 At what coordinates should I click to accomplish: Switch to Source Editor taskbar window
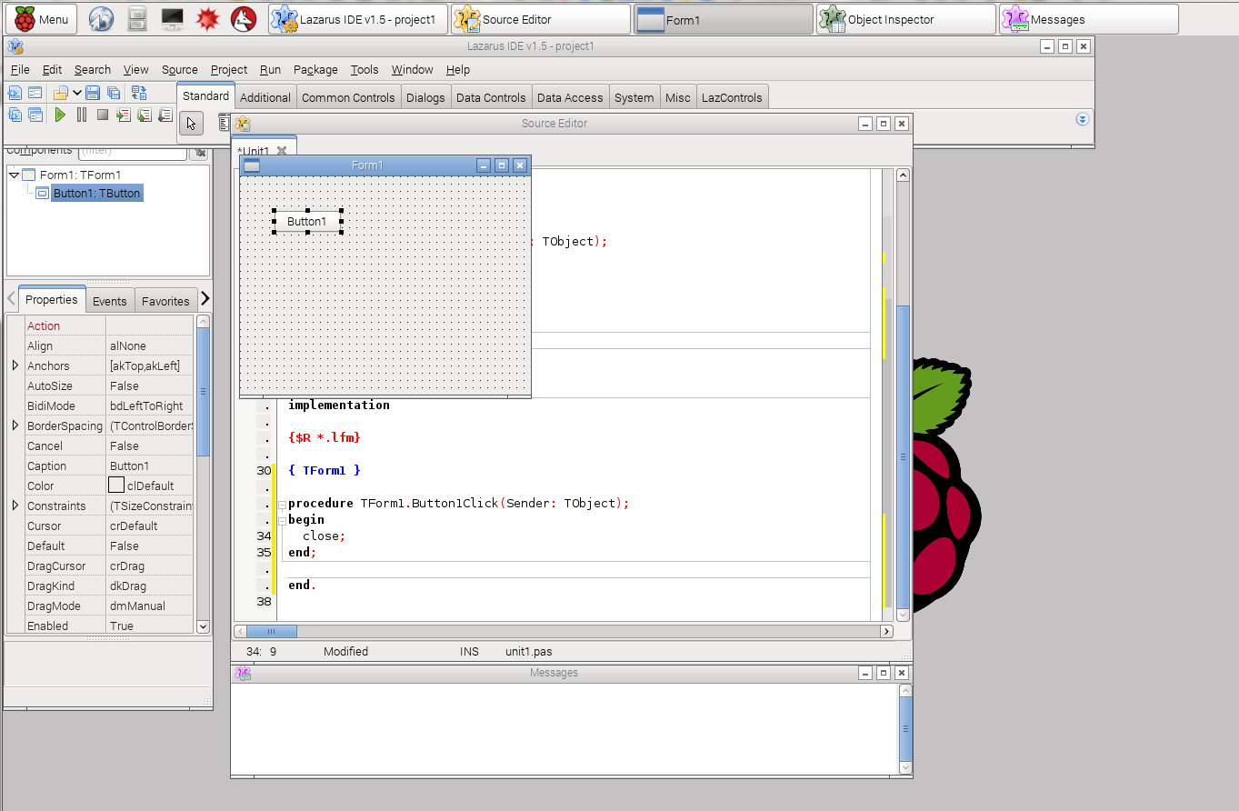541,19
